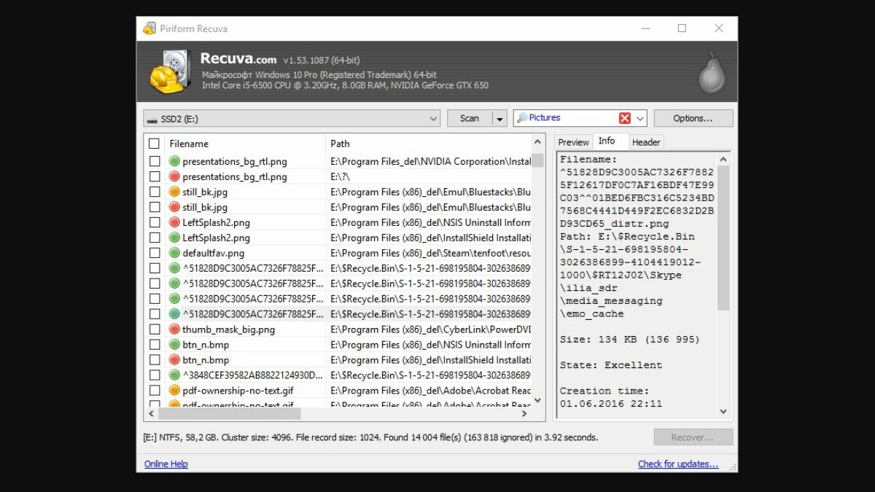Select the defaultfav.png filename
The height and width of the screenshot is (492, 875).
coord(213,253)
